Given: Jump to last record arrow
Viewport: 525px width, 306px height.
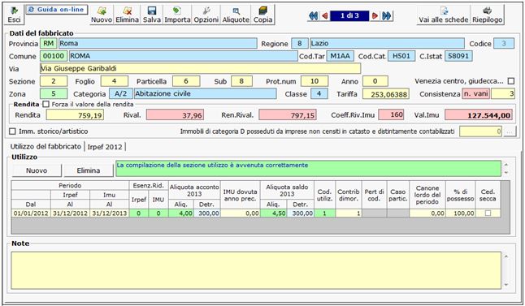Looking at the screenshot, I should (386, 15).
